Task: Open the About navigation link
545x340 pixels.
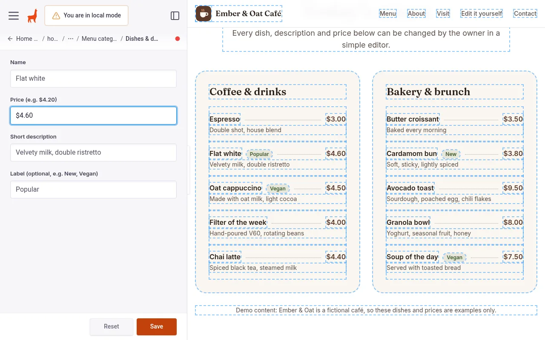Action: (x=416, y=14)
